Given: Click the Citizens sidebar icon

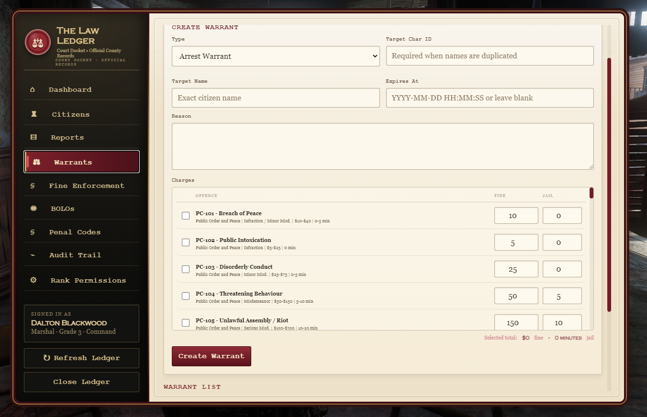Looking at the screenshot, I should 33,114.
